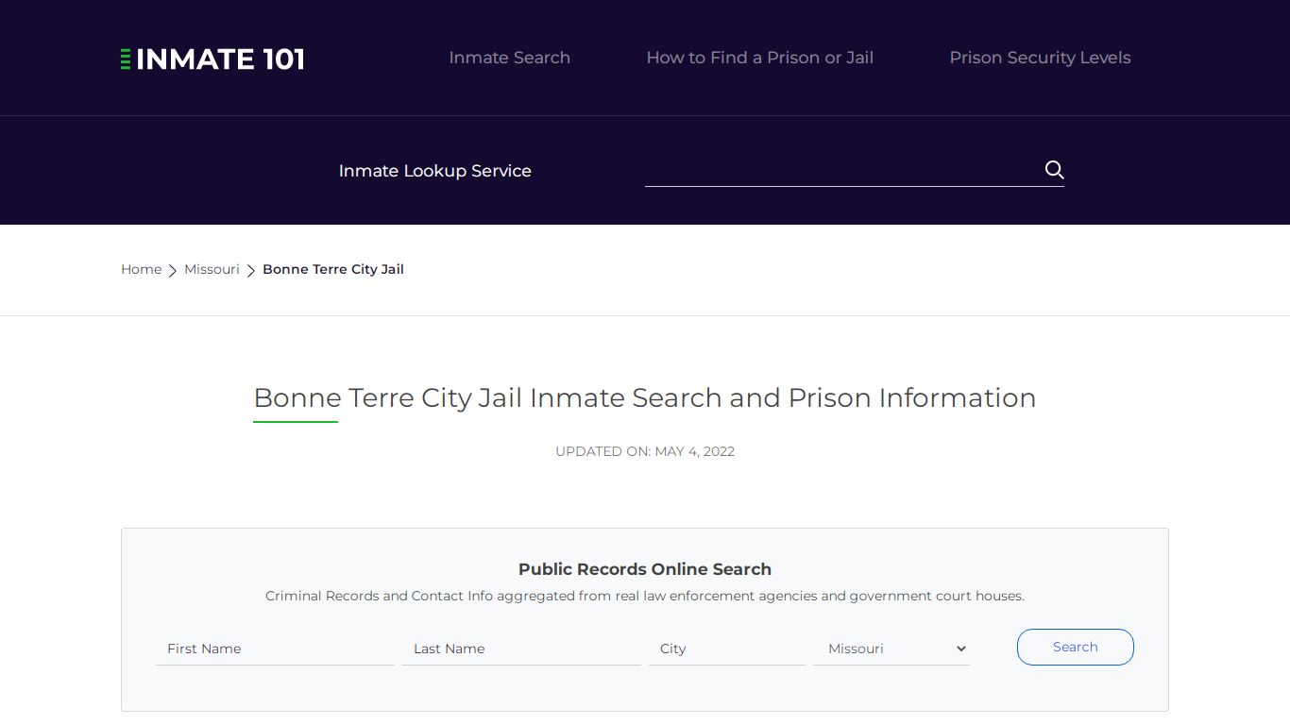Click the Search button

pyautogui.click(x=1076, y=647)
